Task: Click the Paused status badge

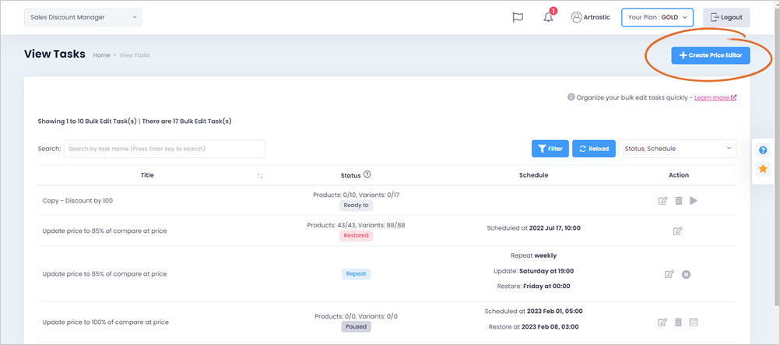Action: point(357,326)
